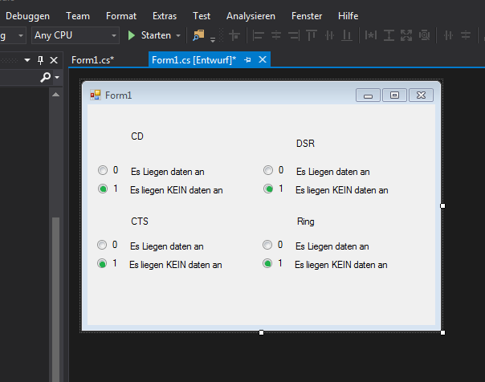The image size is (485, 382).
Task: Click Size to Grid icon
Action: tap(424, 35)
